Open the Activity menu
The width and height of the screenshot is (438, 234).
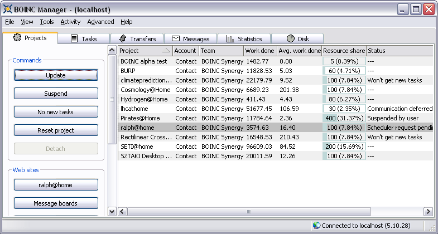pyautogui.click(x=70, y=22)
